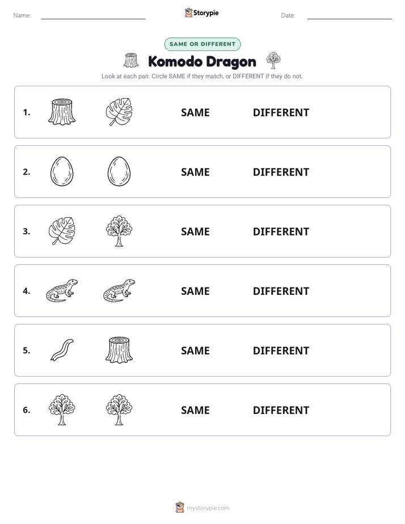405x524 pixels.
Task: Click the forked tongue icon in row 5
Action: click(x=62, y=350)
